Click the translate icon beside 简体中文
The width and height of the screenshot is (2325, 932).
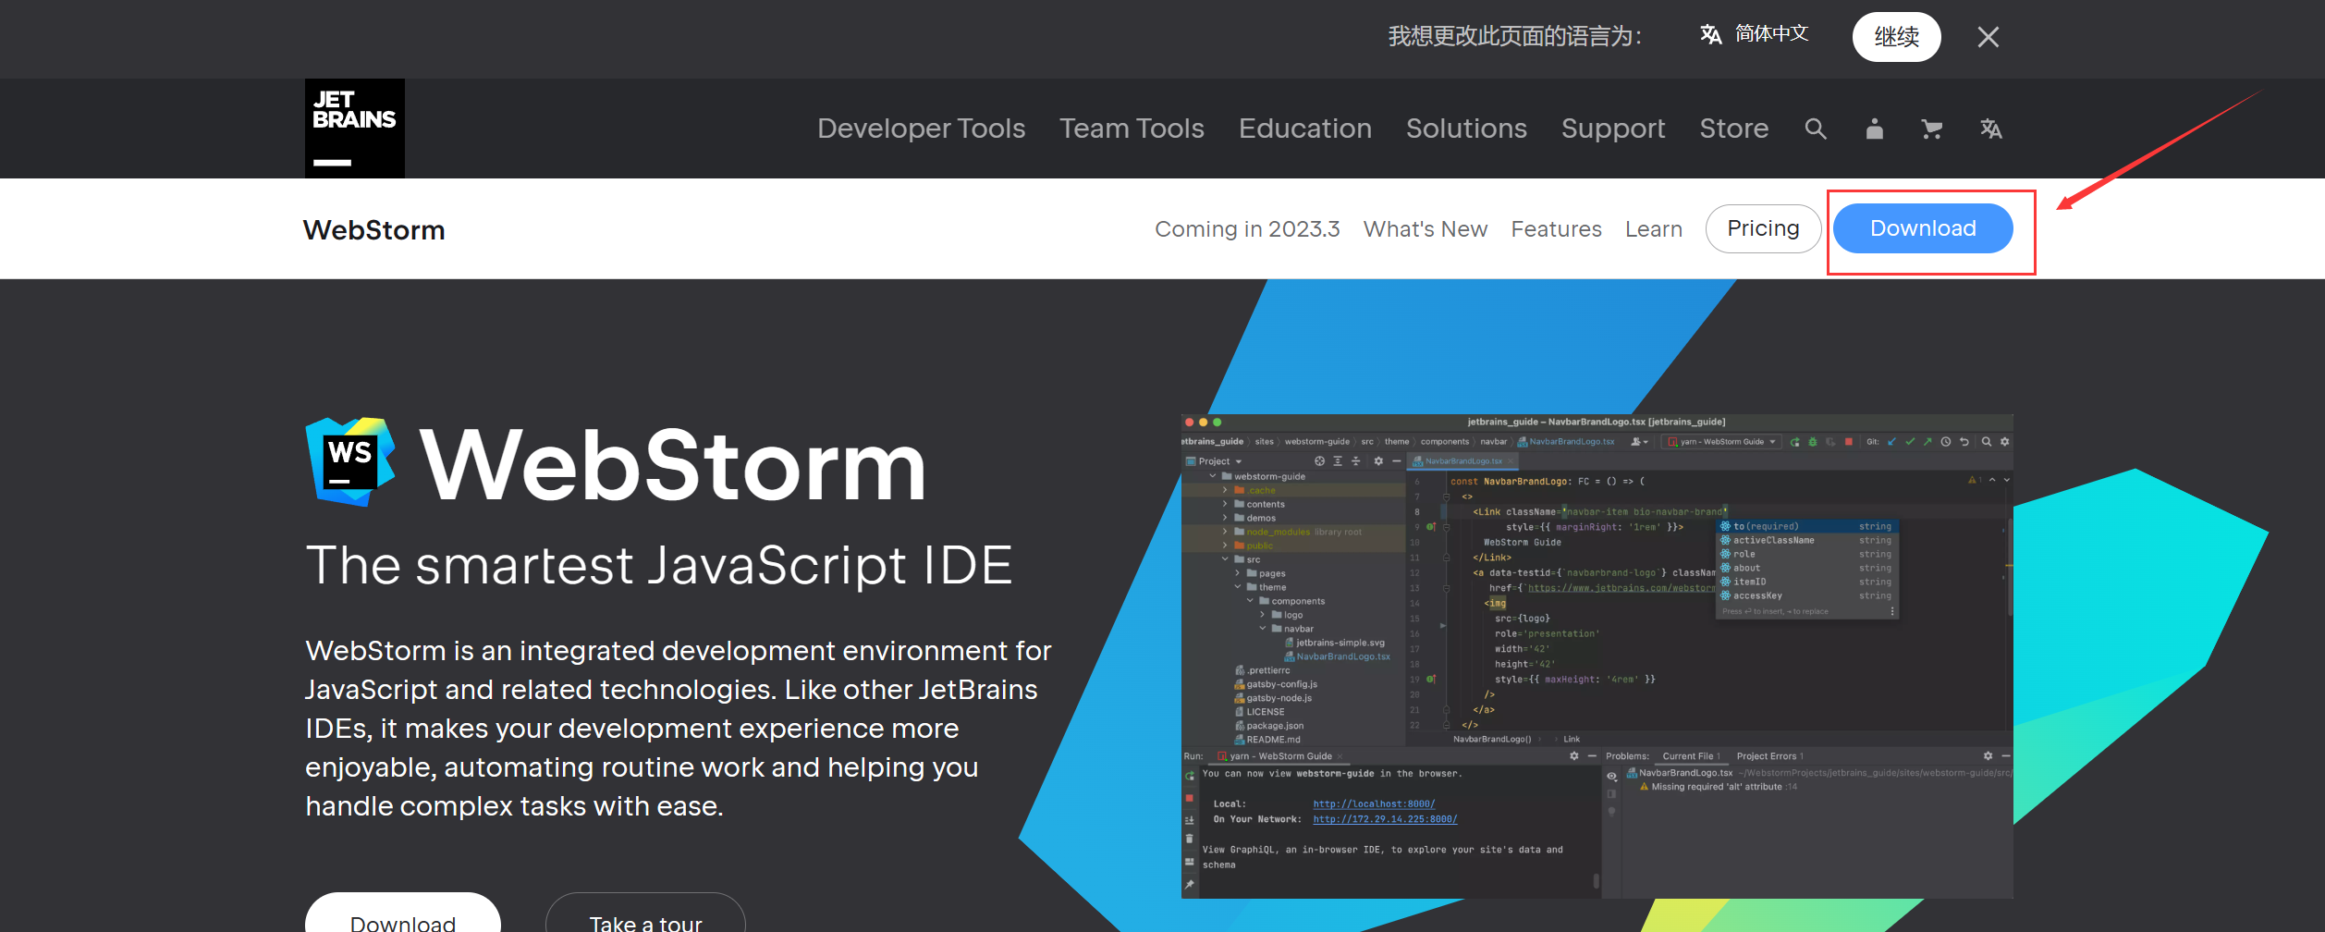pos(1711,34)
